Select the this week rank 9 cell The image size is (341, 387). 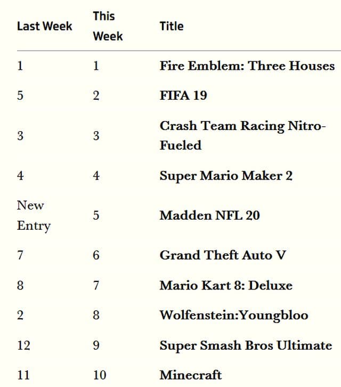coord(96,345)
